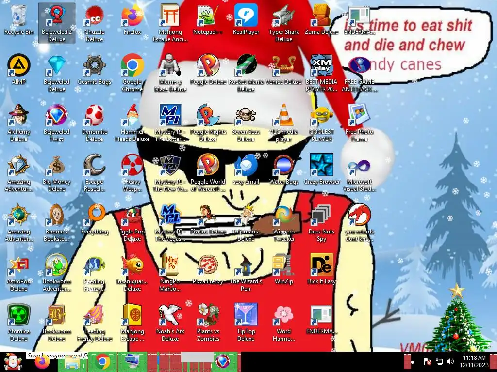Viewport: 497px width, 372px height.
Task: Open Talismania Deluxe king icon
Action: pos(246,223)
